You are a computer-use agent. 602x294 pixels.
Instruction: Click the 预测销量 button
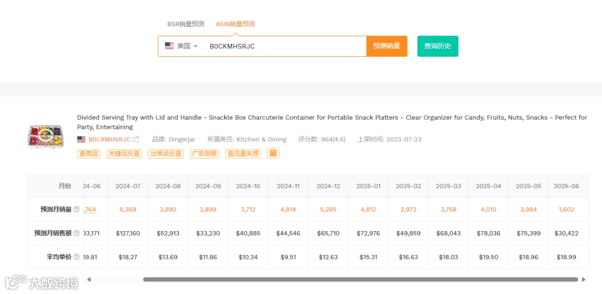tap(387, 46)
